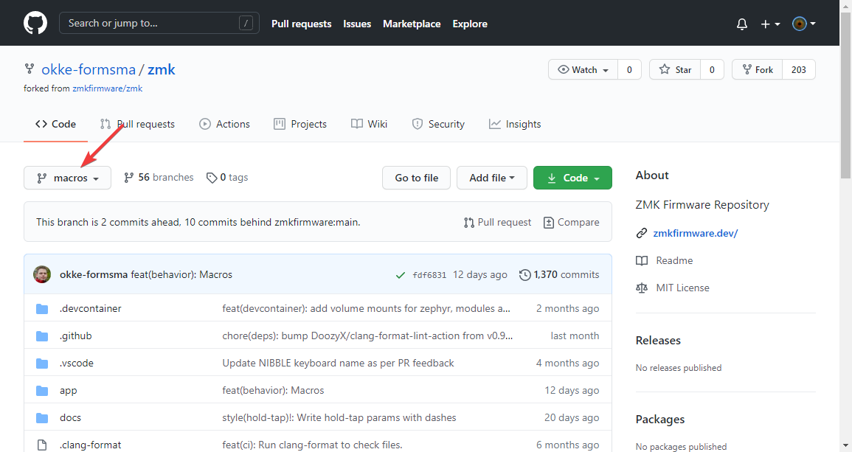Switch to the Insights tab
This screenshot has height=452, width=852.
515,124
